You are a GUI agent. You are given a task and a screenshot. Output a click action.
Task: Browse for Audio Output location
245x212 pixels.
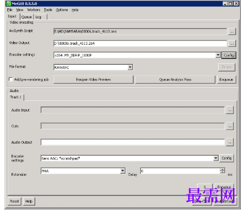pyautogui.click(x=230, y=143)
